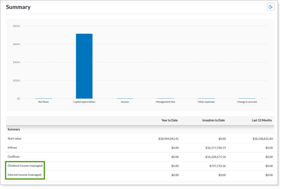
Task: Click the Other expenses chart label
Action: pos(206,102)
